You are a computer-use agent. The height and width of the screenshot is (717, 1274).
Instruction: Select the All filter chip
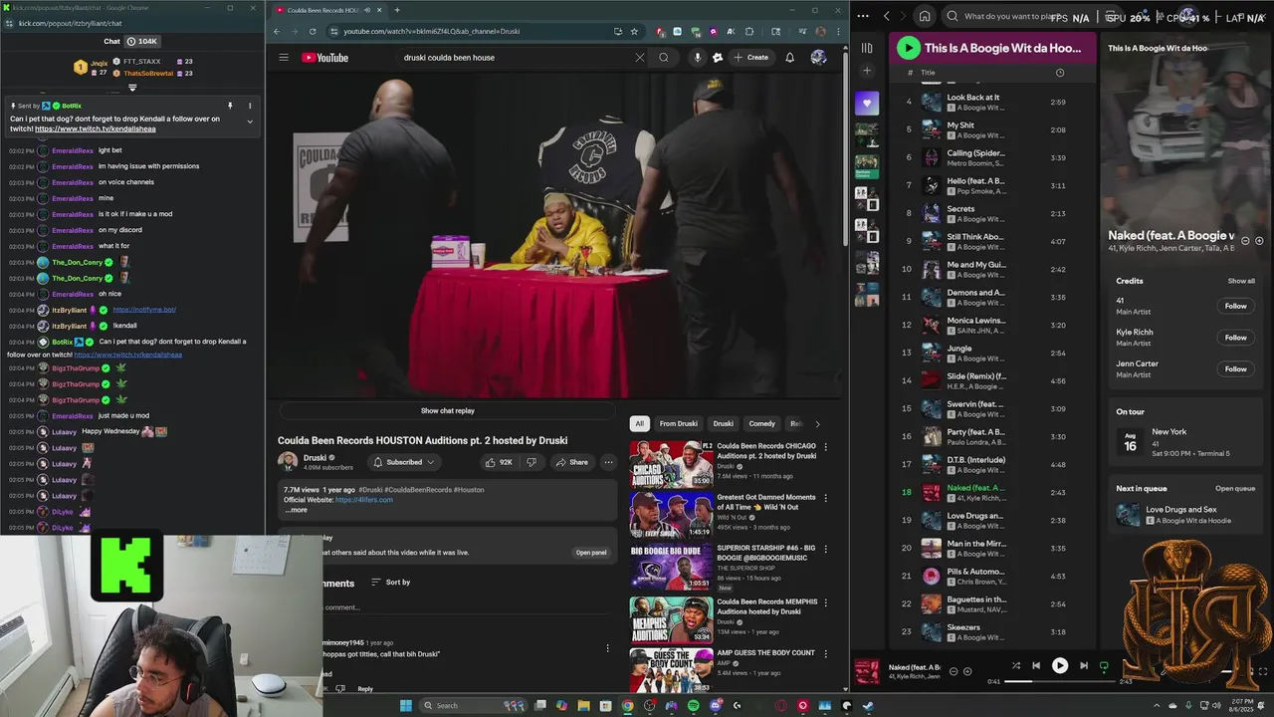[639, 423]
